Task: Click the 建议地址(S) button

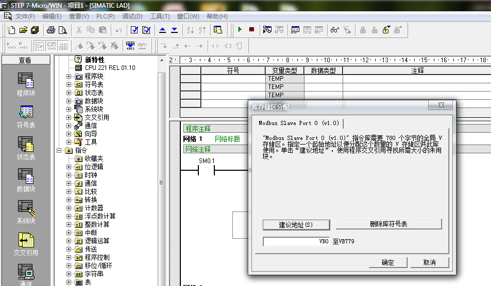Action: pos(296,225)
